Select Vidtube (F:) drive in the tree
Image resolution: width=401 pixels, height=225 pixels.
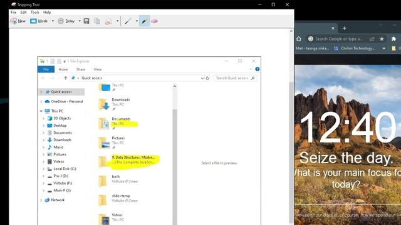[63, 183]
